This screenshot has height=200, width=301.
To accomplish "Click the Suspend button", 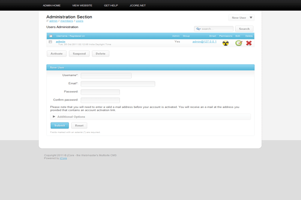I will click(x=79, y=54).
